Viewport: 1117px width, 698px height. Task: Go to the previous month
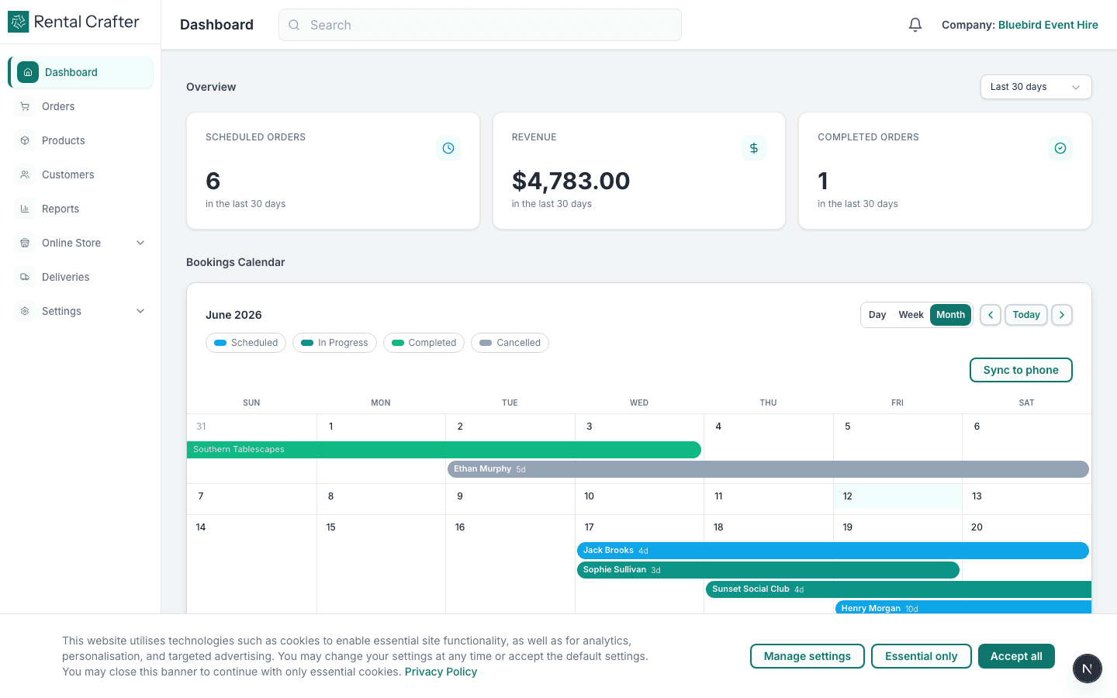tap(991, 315)
